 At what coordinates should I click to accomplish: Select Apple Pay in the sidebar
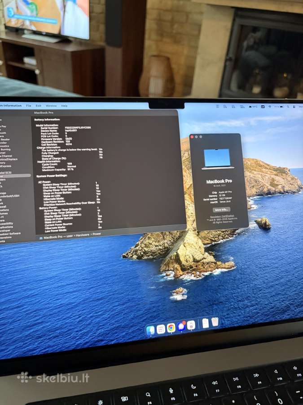click(3, 126)
